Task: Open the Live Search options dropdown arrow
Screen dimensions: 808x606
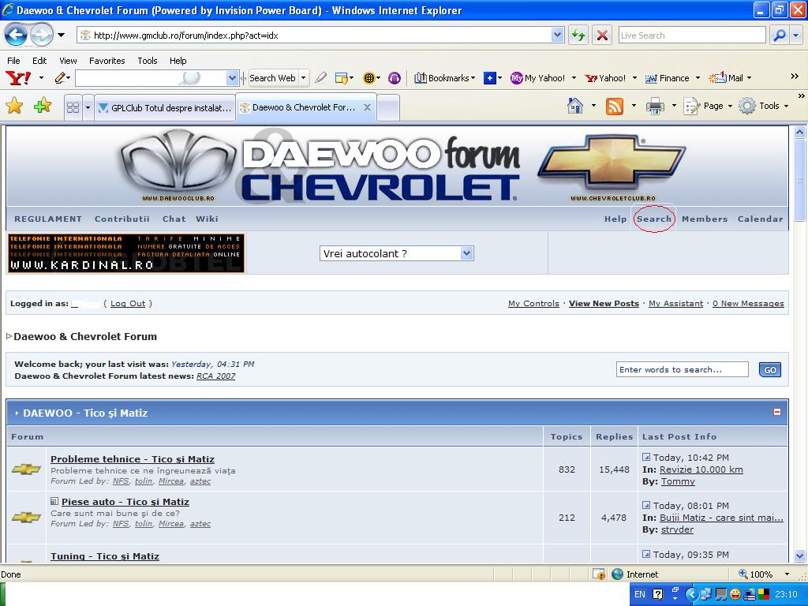Action: [797, 35]
